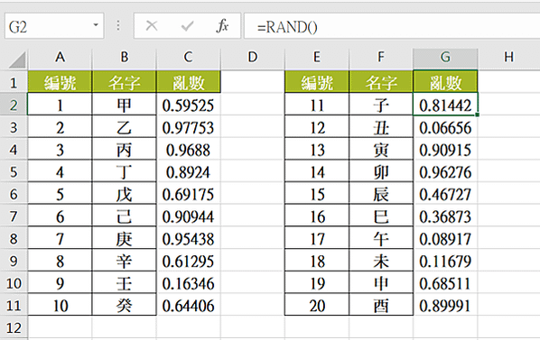The image size is (540, 340).
Task: Click the name cell 丙
Action: 125,150
